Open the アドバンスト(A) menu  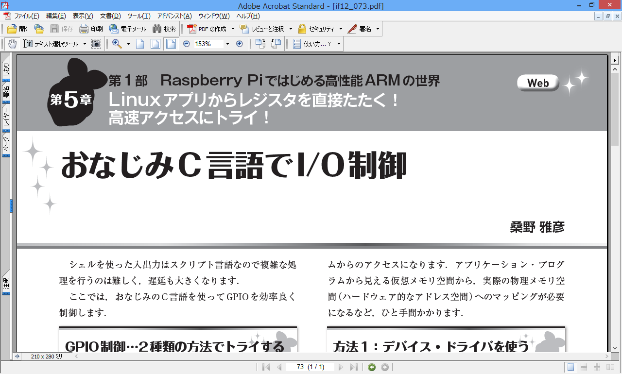[174, 16]
